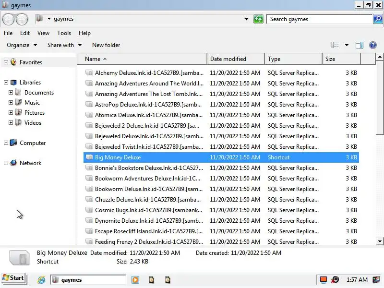Open the view options dropdown arrow
The image size is (384, 288).
pos(347,45)
